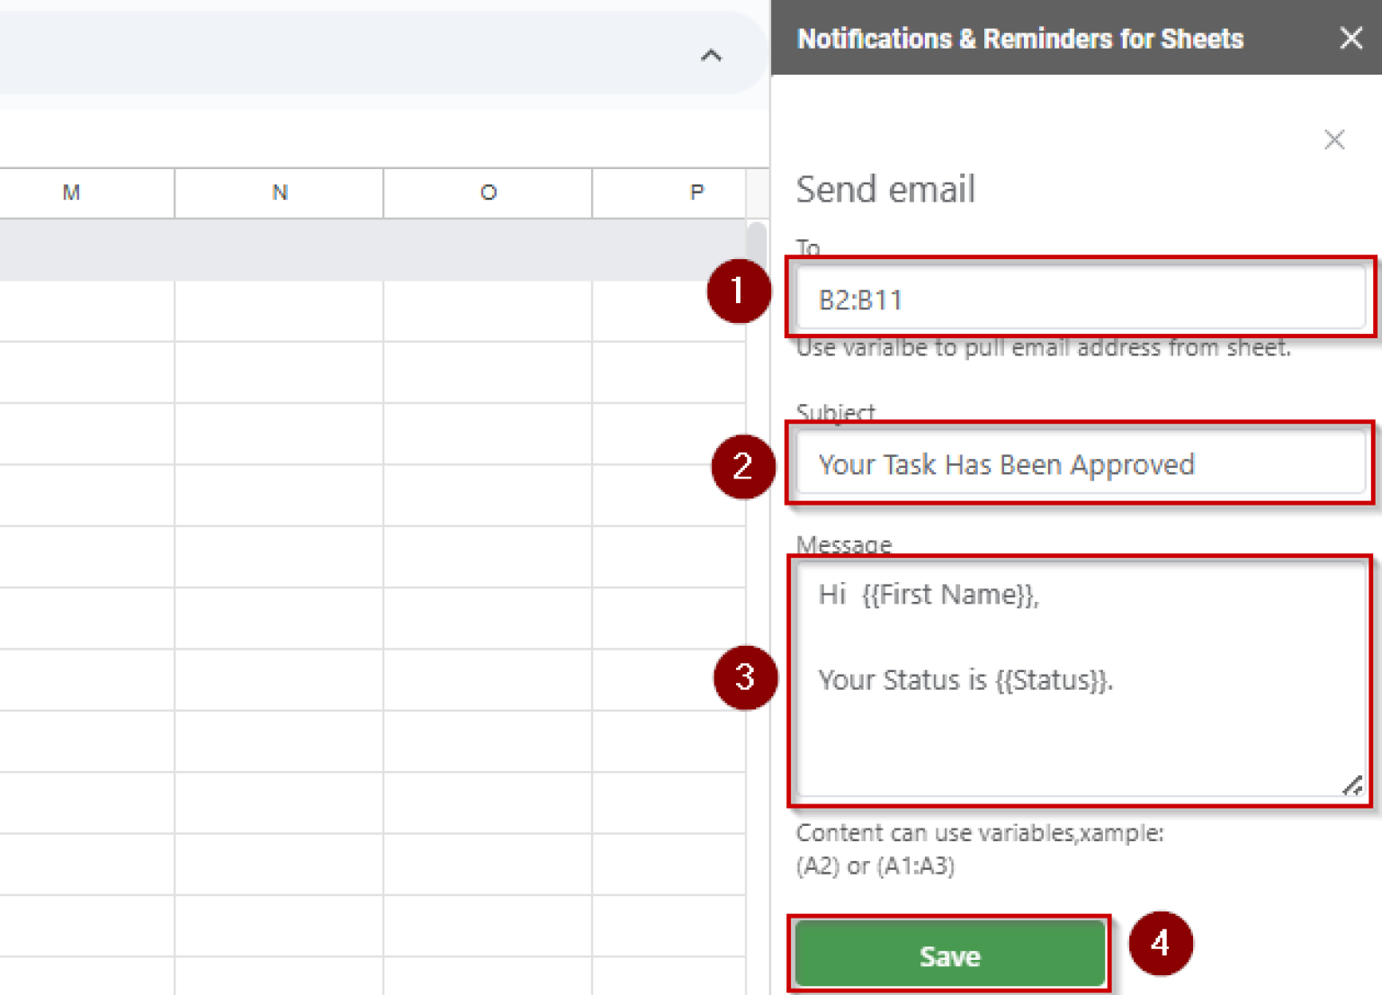Viewport: 1382px width, 995px height.
Task: Select column N header
Action: 279,193
